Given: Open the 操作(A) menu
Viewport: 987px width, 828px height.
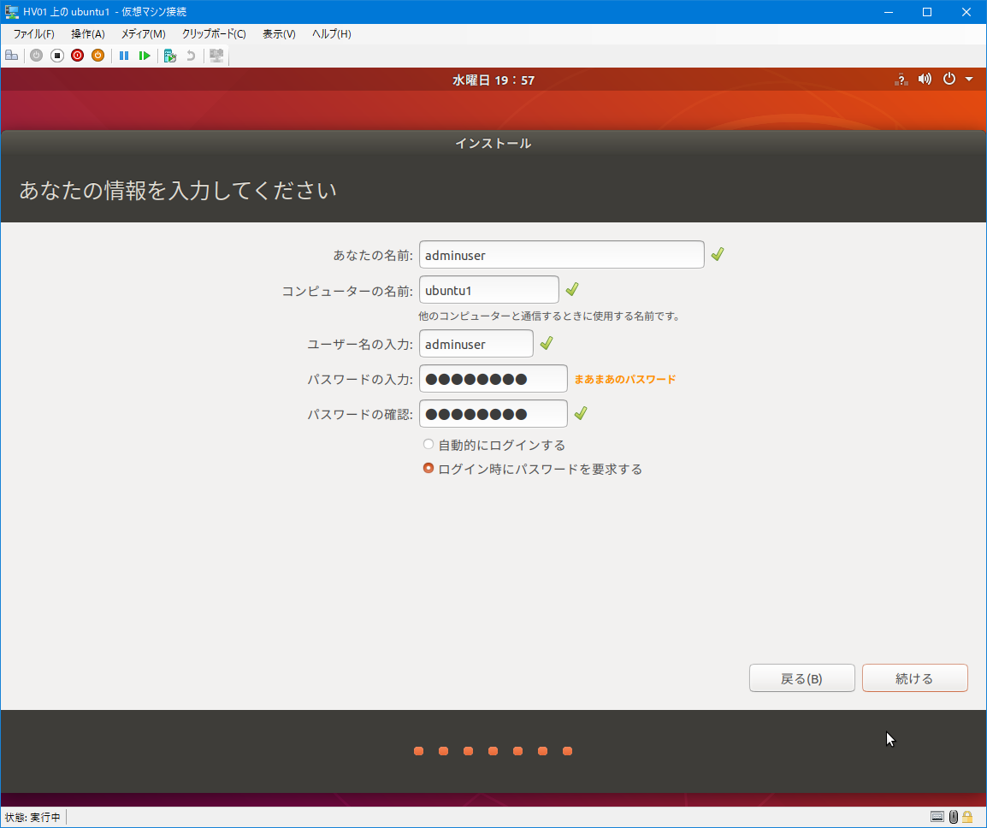Looking at the screenshot, I should pos(87,34).
